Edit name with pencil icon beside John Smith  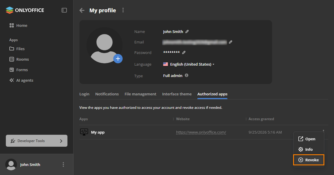pos(187,32)
